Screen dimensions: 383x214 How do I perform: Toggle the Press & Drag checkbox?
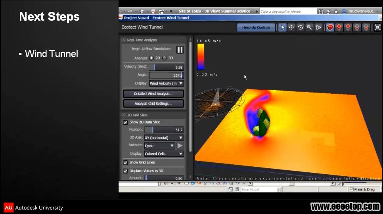pyautogui.click(x=352, y=189)
